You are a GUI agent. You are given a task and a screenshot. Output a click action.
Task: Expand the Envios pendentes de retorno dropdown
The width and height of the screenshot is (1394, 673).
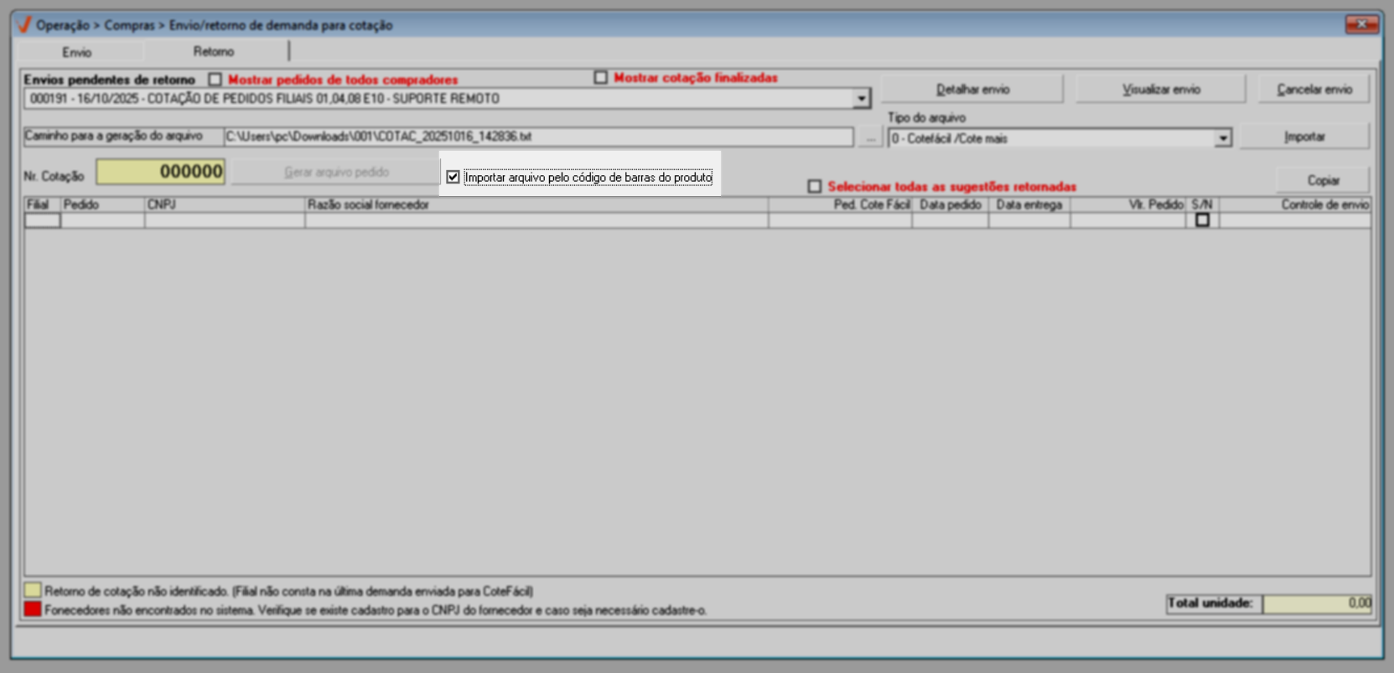click(861, 99)
